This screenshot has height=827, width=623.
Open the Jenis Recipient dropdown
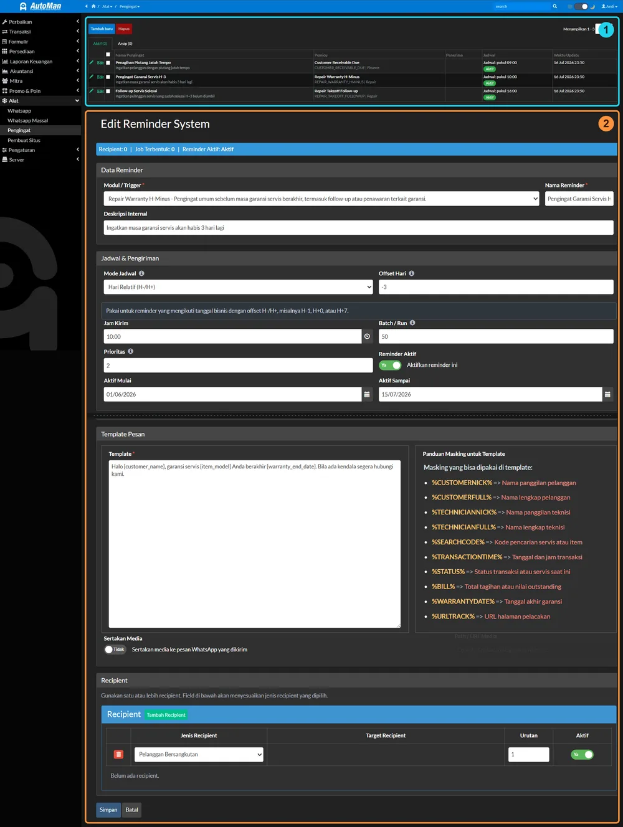click(199, 755)
